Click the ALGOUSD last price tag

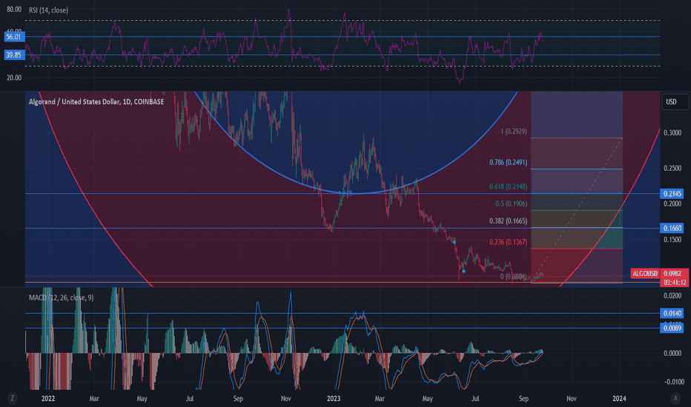pyautogui.click(x=645, y=273)
